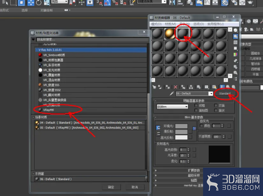Click the mirror tool icon in toolbar
263x196 pixels.
tap(172, 2)
